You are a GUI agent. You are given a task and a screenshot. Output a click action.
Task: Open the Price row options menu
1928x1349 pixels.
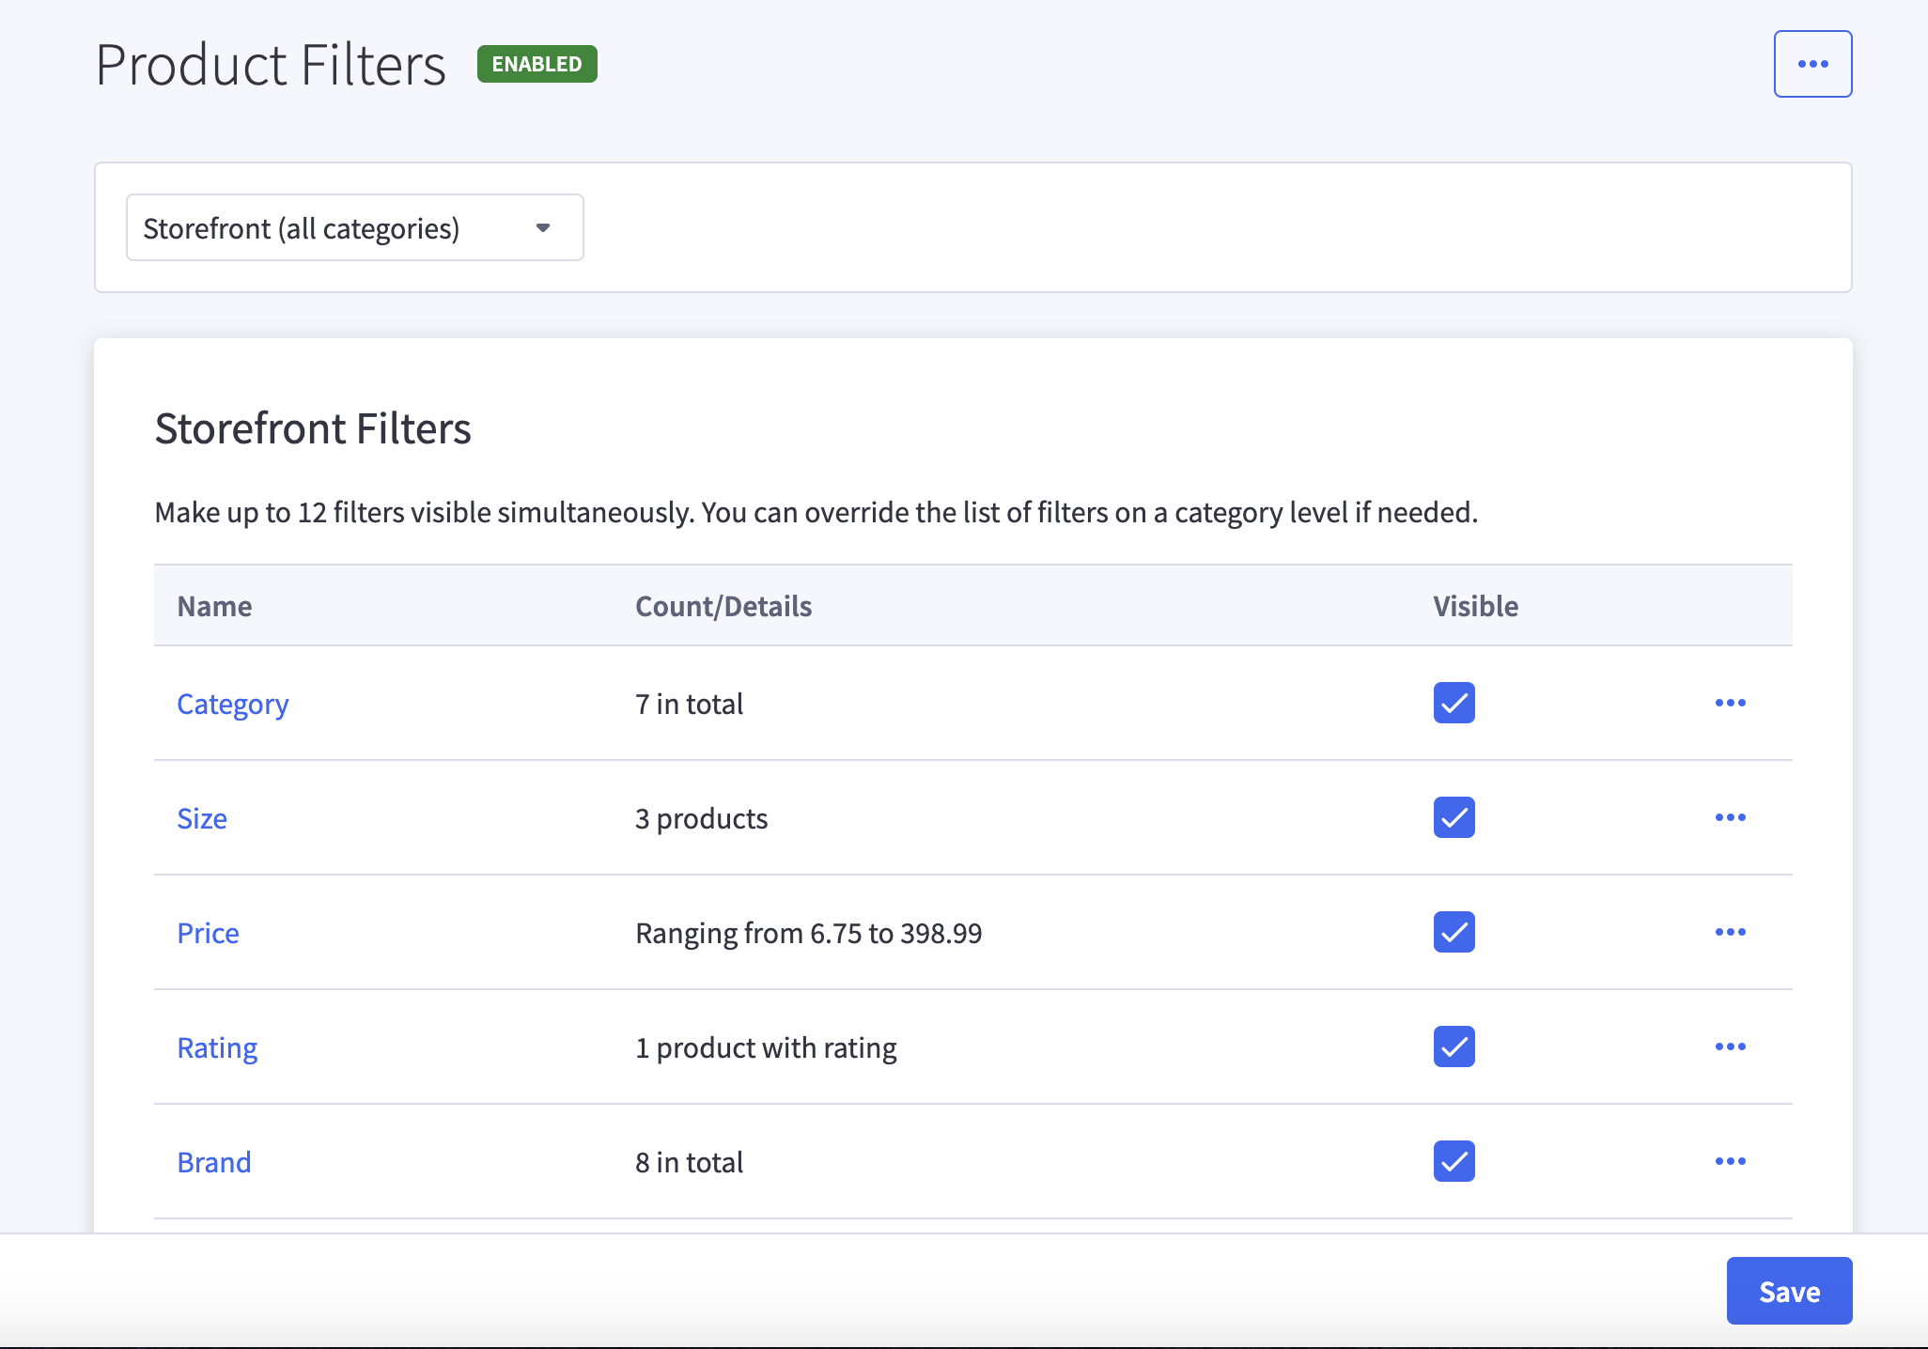(1732, 932)
